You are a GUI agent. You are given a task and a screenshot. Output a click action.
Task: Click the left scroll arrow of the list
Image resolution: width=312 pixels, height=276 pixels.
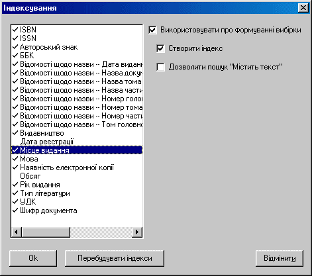coord(17,232)
